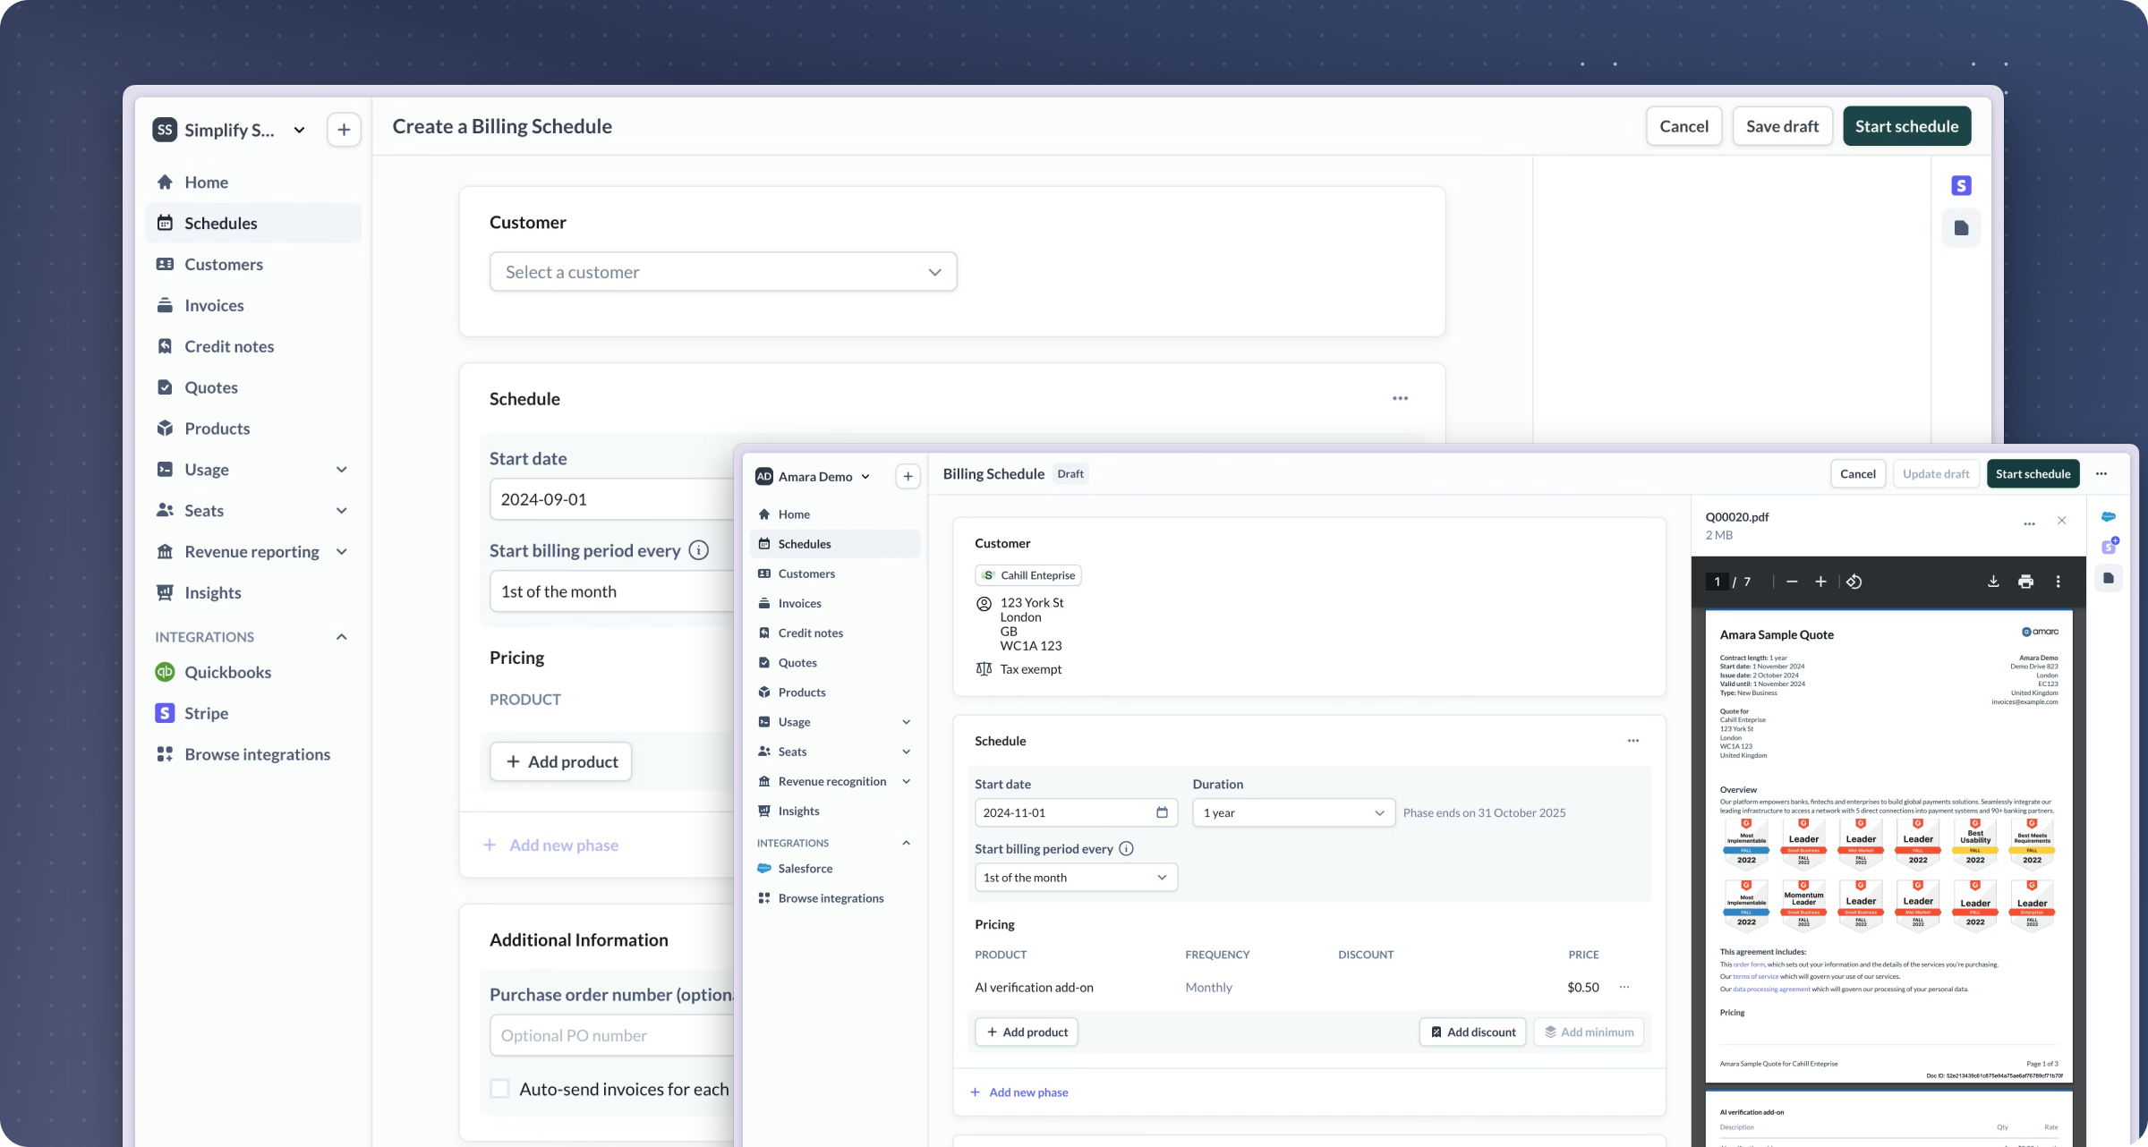Collapse the Integrations section
Image resolution: width=2148 pixels, height=1147 pixels.
pyautogui.click(x=341, y=637)
